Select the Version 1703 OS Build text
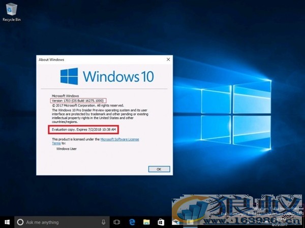Image resolution: width=305 pixels, height=228 pixels. (x=78, y=101)
